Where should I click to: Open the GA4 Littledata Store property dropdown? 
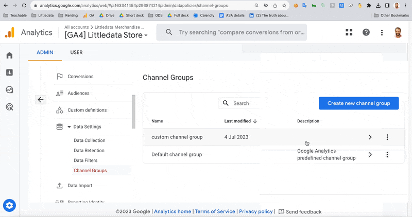click(x=106, y=35)
